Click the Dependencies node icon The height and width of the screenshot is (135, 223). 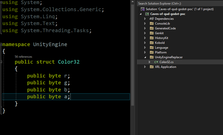click(152, 19)
